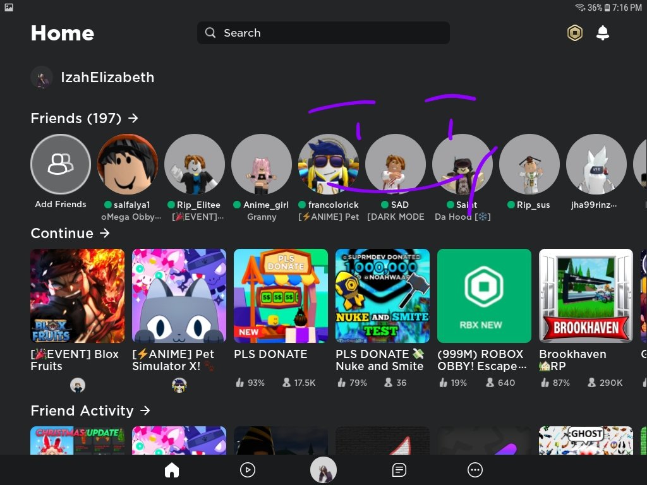Open jha99rinz friend avatar
The height and width of the screenshot is (485, 647).
[596, 164]
